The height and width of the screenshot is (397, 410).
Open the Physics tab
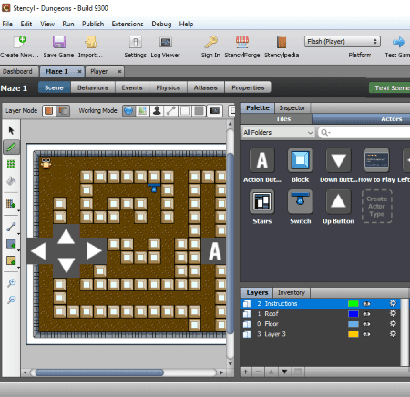click(x=168, y=87)
